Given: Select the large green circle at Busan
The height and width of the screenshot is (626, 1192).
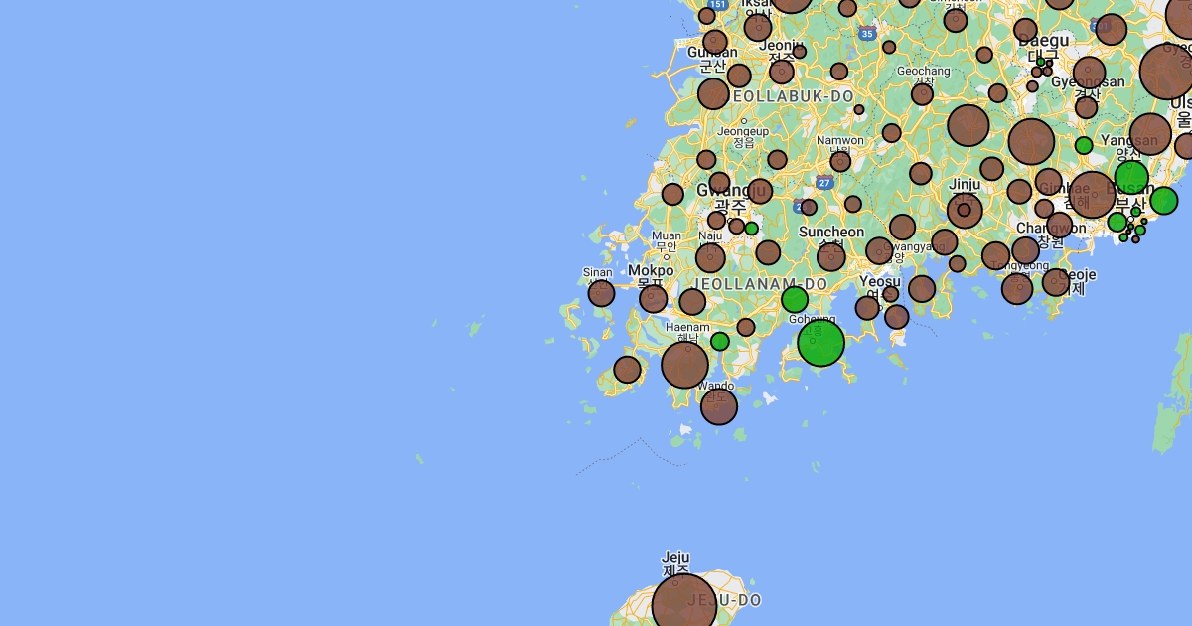Looking at the screenshot, I should click(x=1131, y=178).
